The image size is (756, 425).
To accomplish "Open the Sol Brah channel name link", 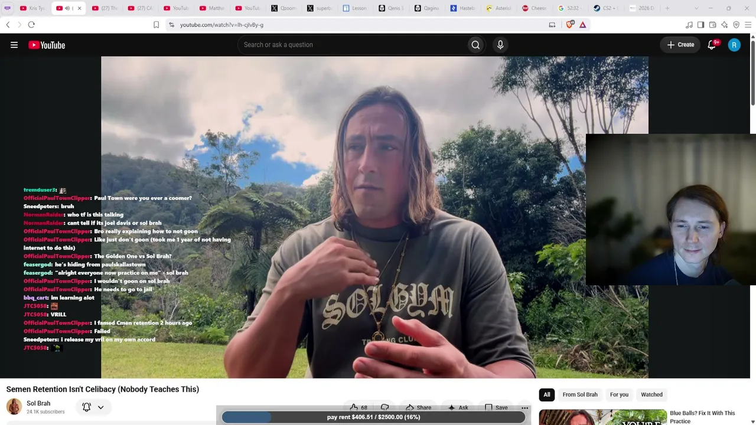I will (38, 403).
